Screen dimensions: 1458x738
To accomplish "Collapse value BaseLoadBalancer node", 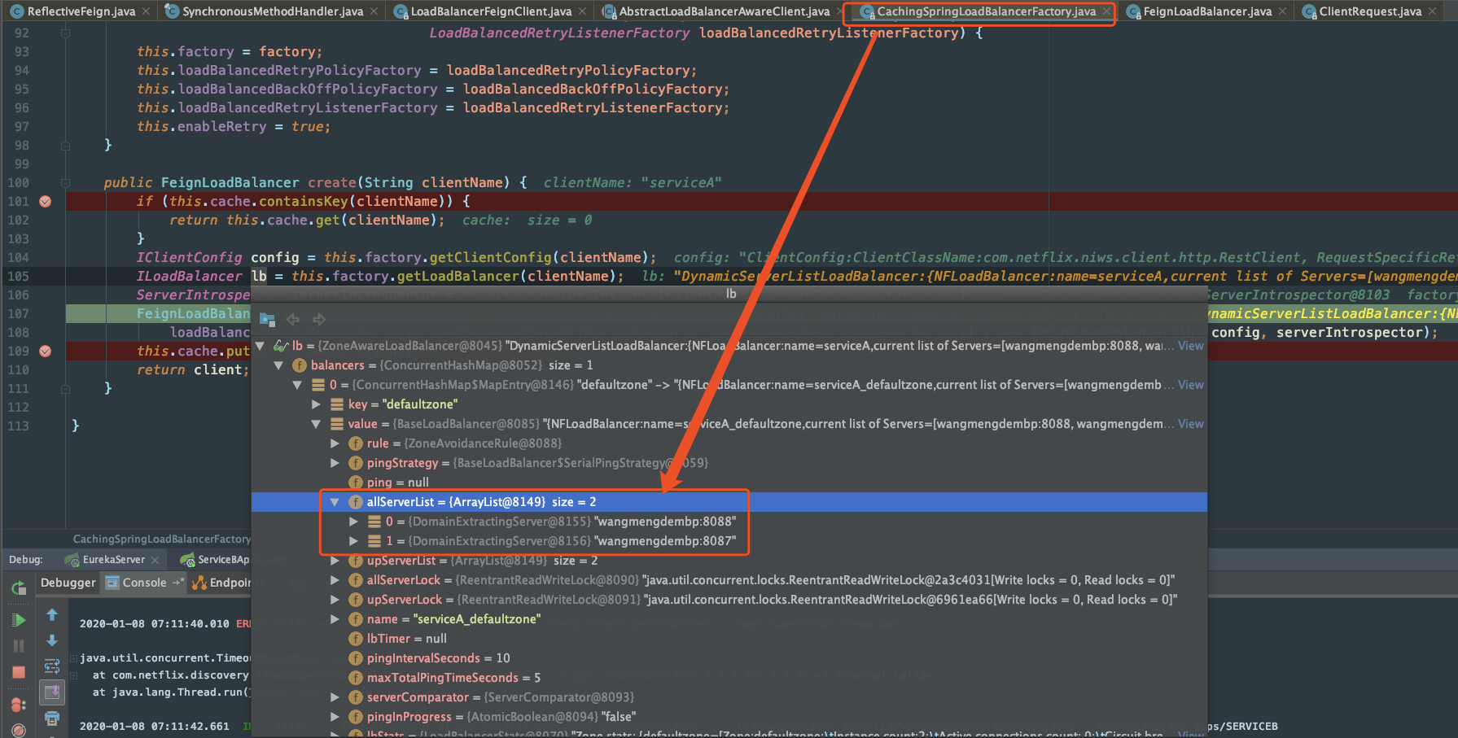I will coord(316,424).
